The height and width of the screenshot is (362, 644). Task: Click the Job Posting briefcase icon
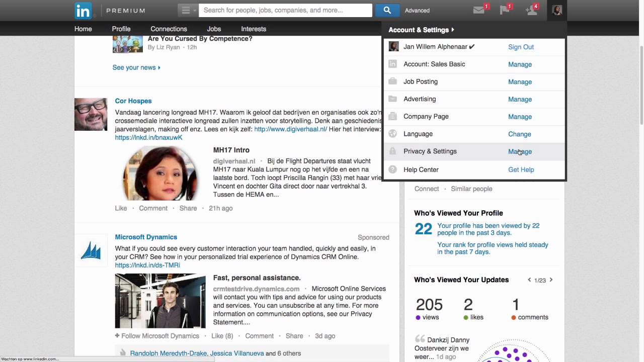coord(393,81)
